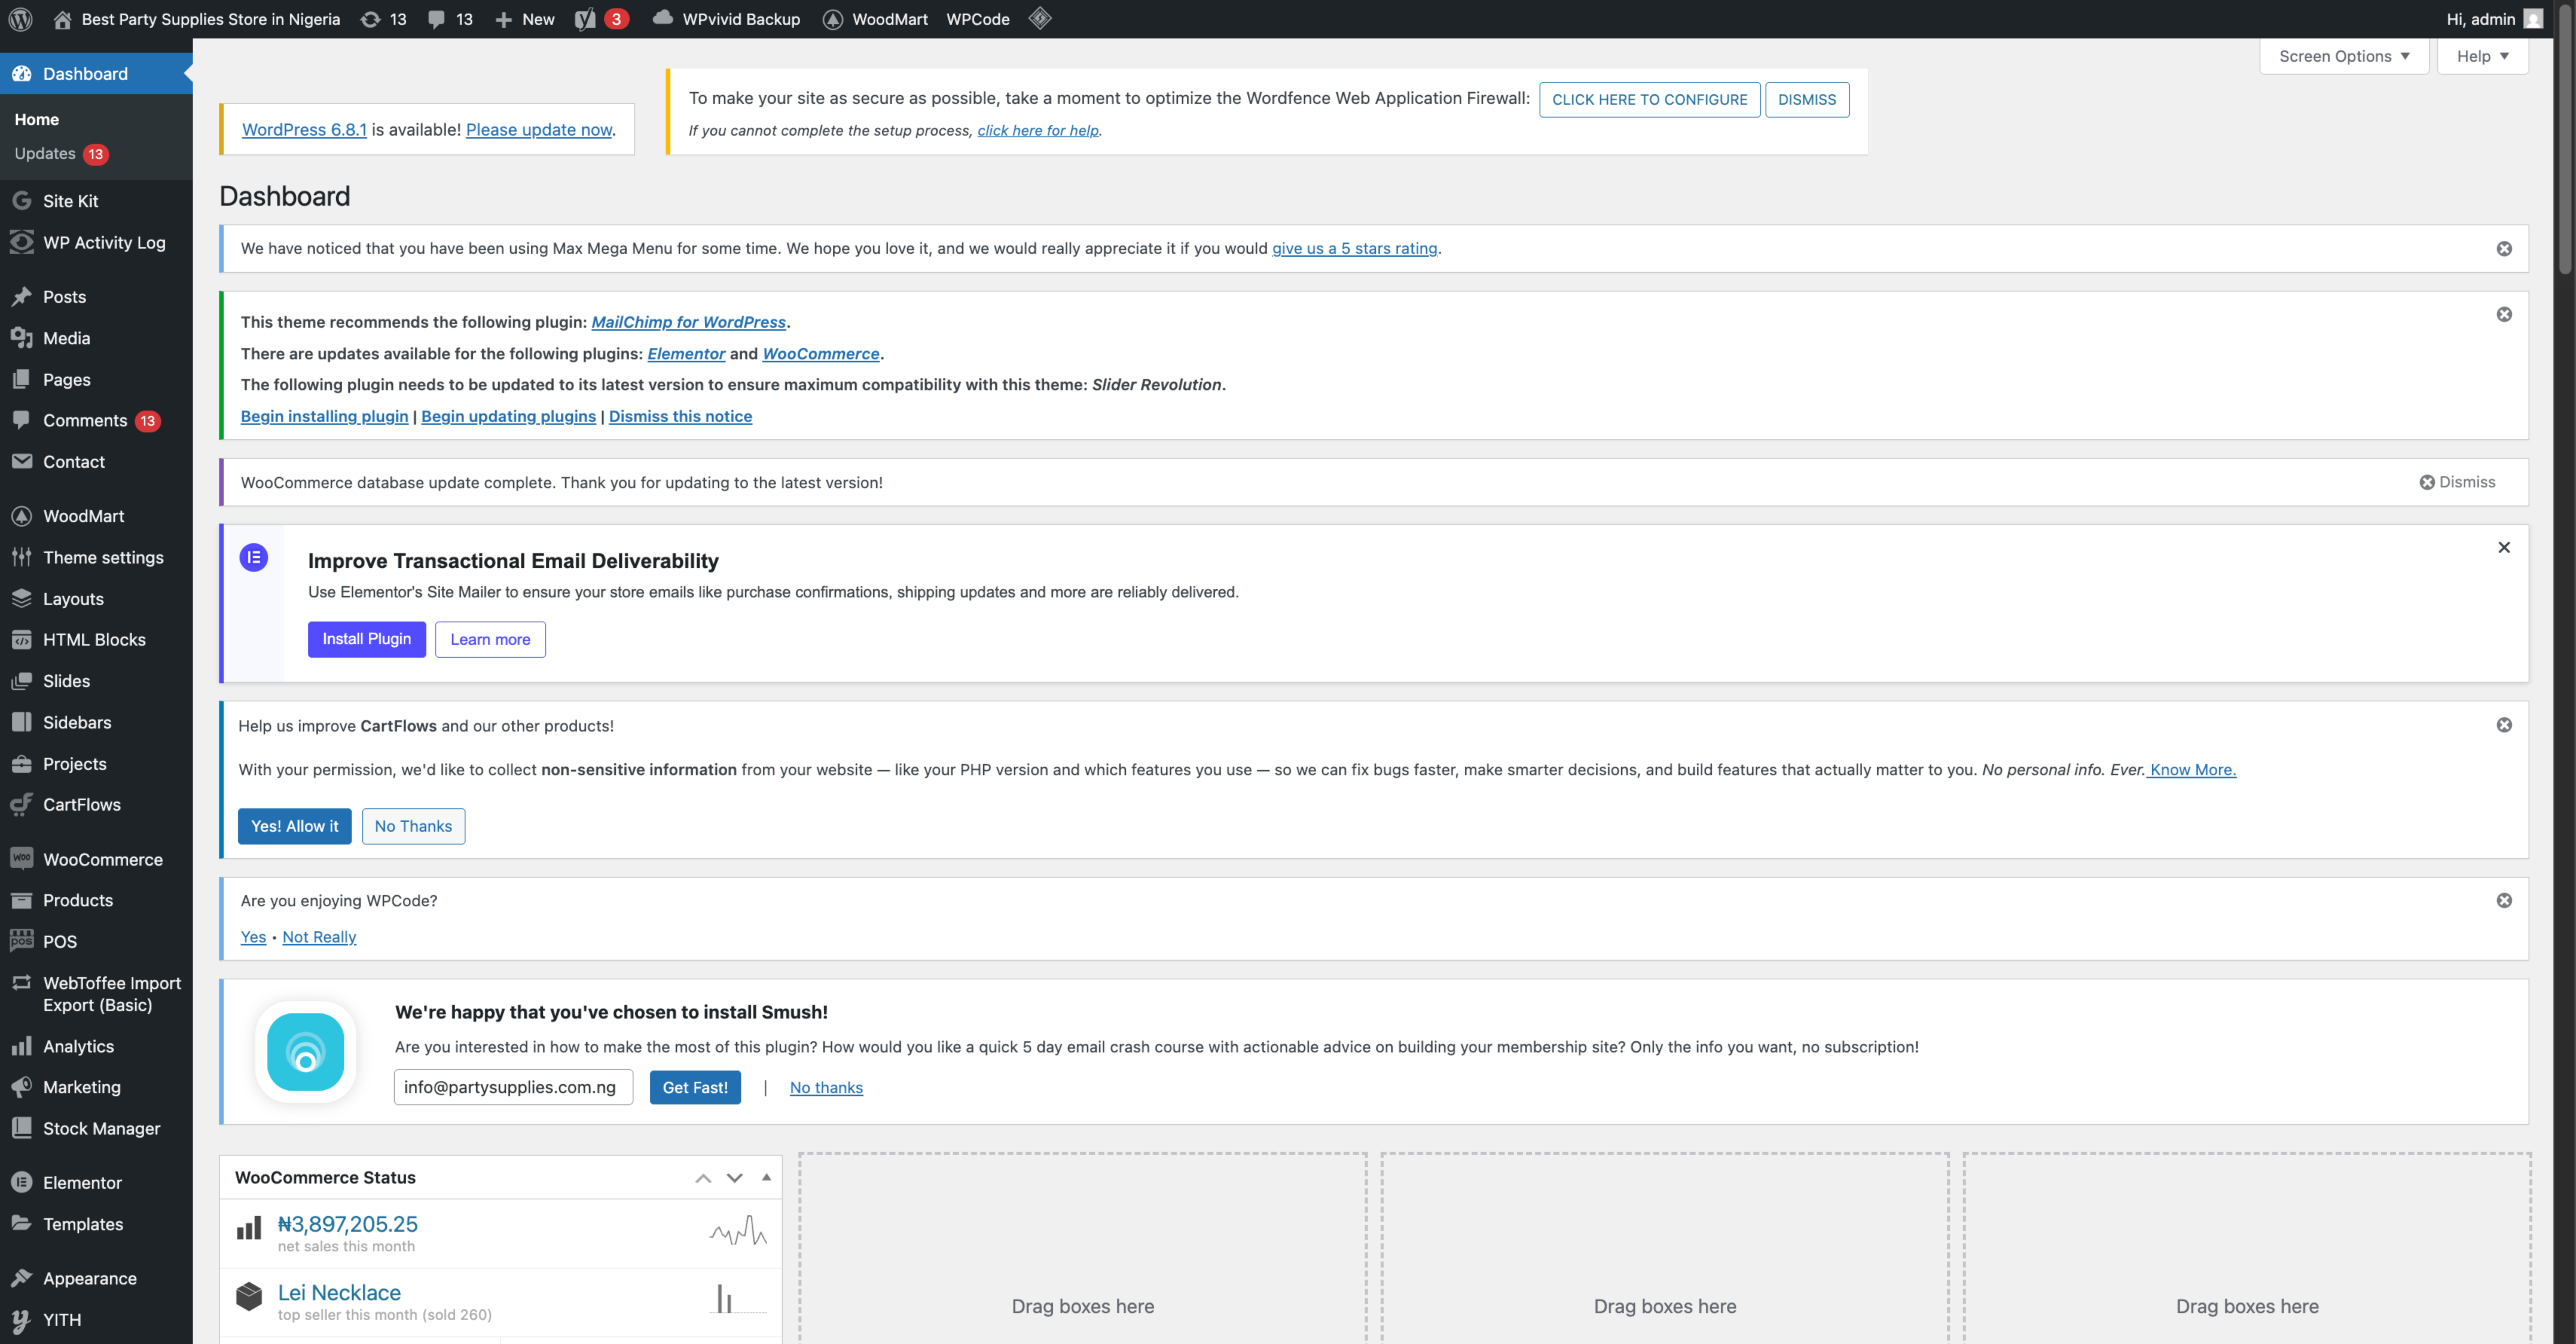Click Not Really link for WPCode
2576x1344 pixels.
(319, 937)
